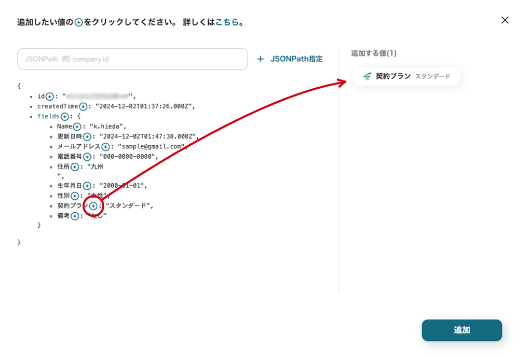Click the plus icon beside 電話番号
Viewport: 519px width, 358px height.
coord(87,157)
